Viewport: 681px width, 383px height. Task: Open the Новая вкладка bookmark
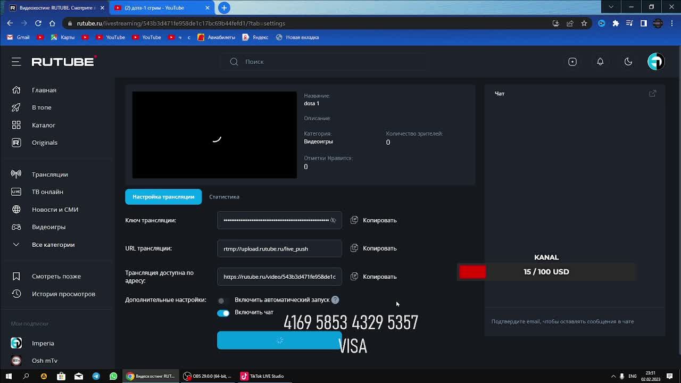(297, 37)
